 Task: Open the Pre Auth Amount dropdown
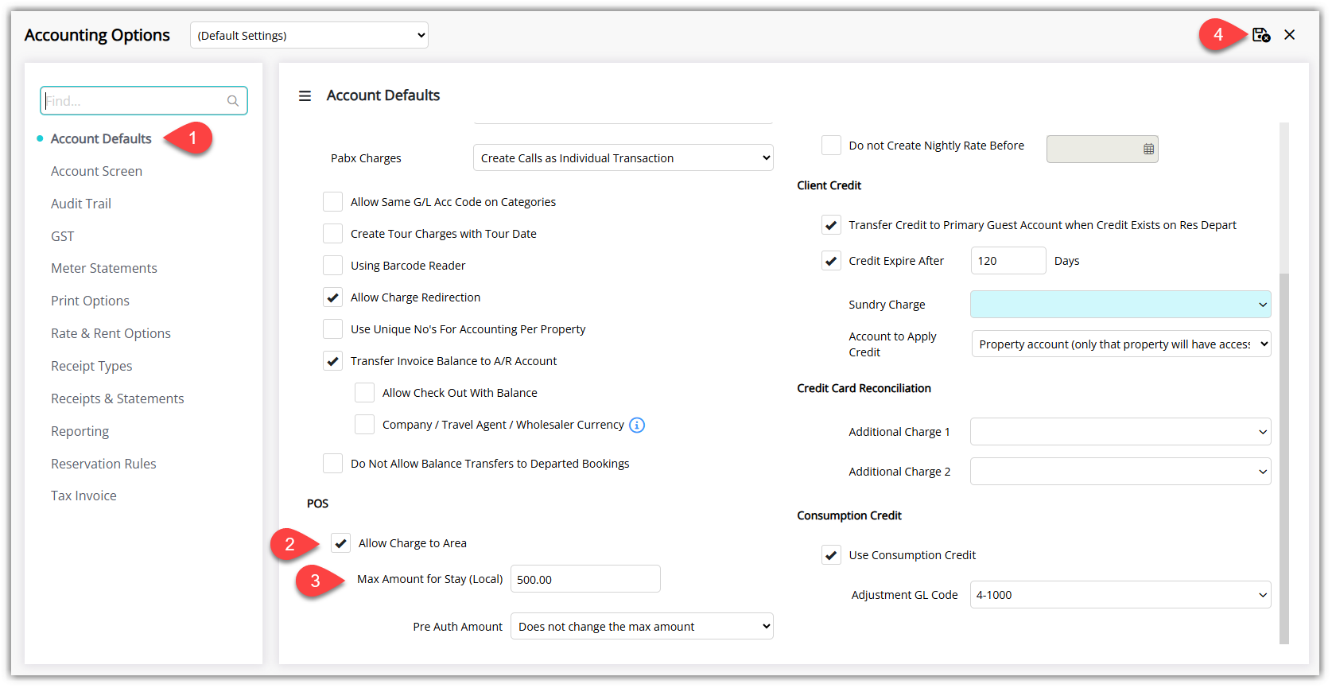[x=642, y=626]
